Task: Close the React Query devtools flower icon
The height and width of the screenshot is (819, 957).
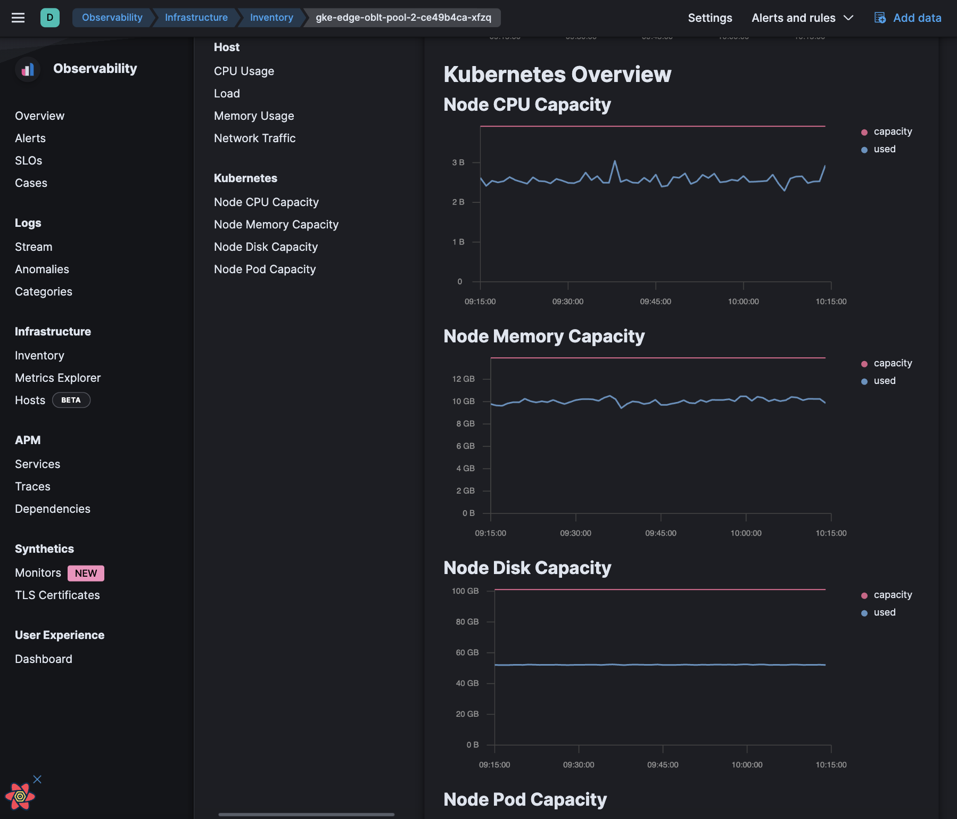Action: (x=37, y=779)
